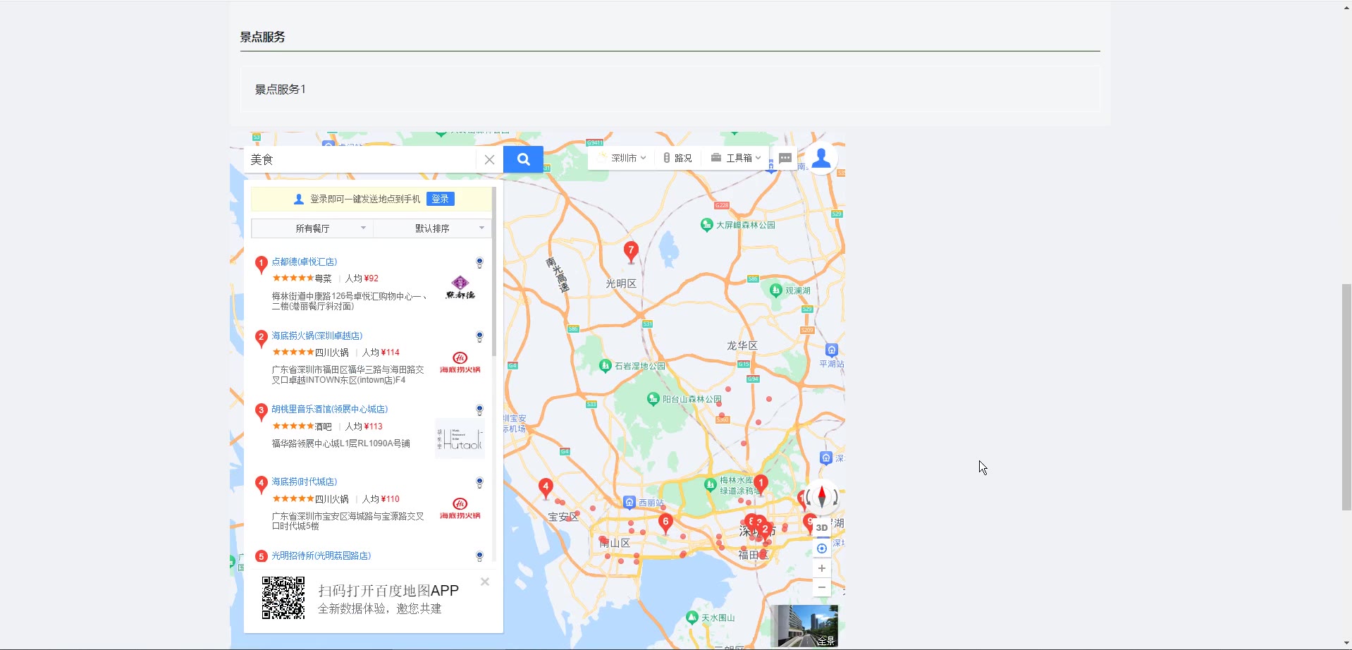The height and width of the screenshot is (650, 1352).
Task: Toggle the 路况 traffic layer
Action: click(678, 158)
